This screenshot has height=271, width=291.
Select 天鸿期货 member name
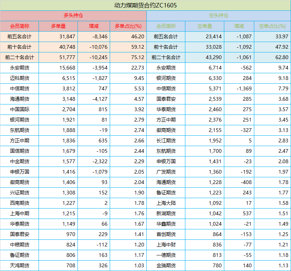coord(20,266)
